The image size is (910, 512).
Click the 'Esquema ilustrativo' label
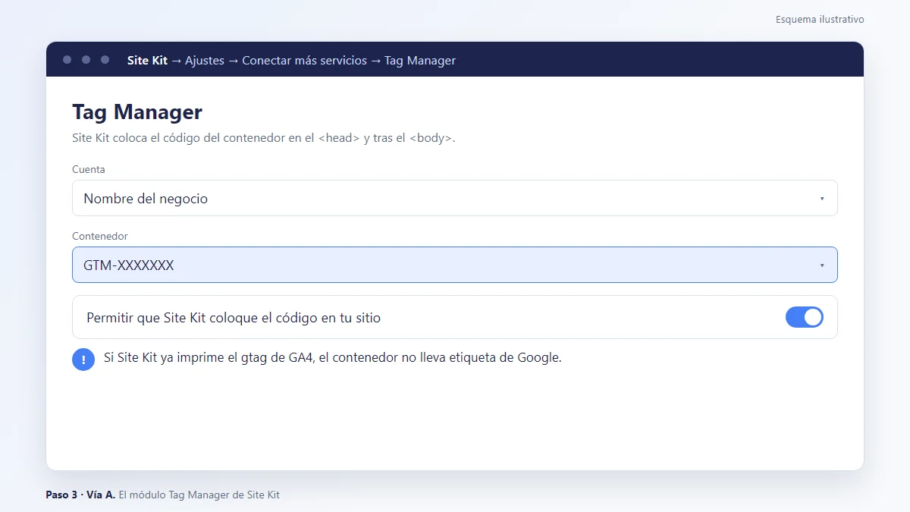pos(820,20)
